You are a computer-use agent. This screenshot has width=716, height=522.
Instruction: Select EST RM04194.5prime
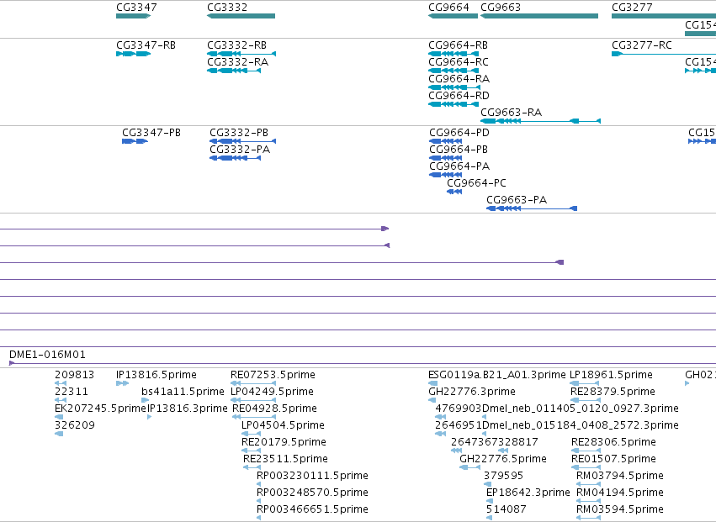(589, 501)
